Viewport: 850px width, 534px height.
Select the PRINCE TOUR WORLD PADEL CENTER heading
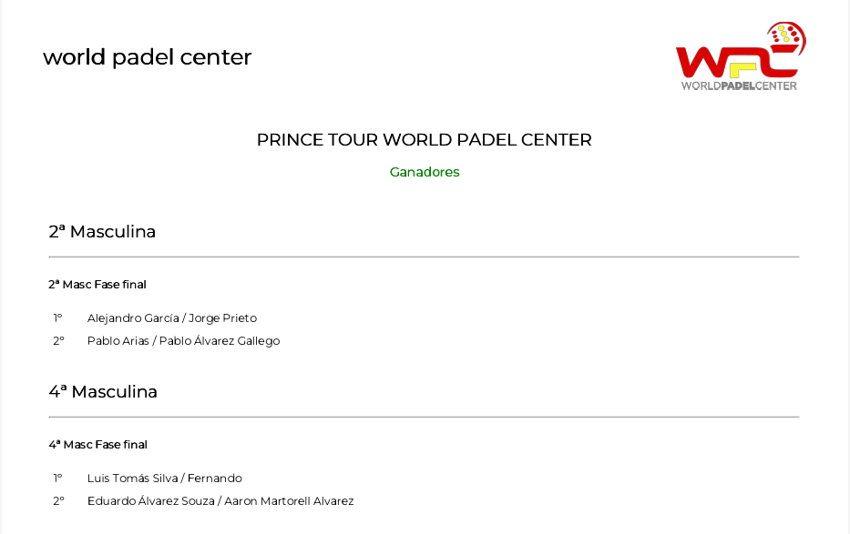[424, 139]
